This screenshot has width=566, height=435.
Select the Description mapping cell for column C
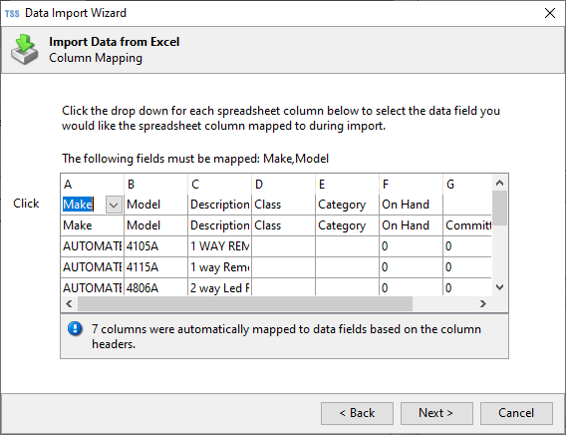220,205
